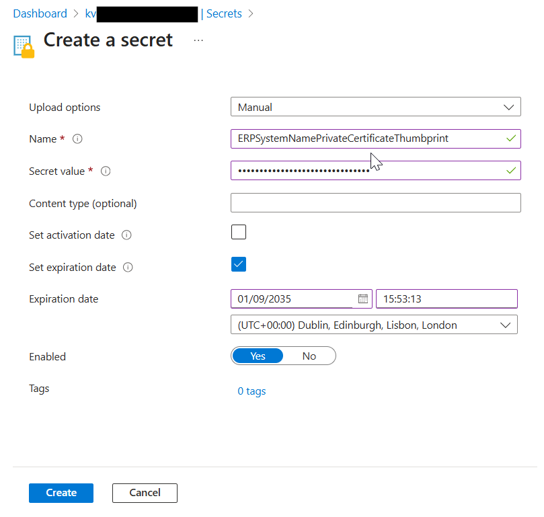
Task: Go to Dashboard breadcrumb
Action: [40, 13]
